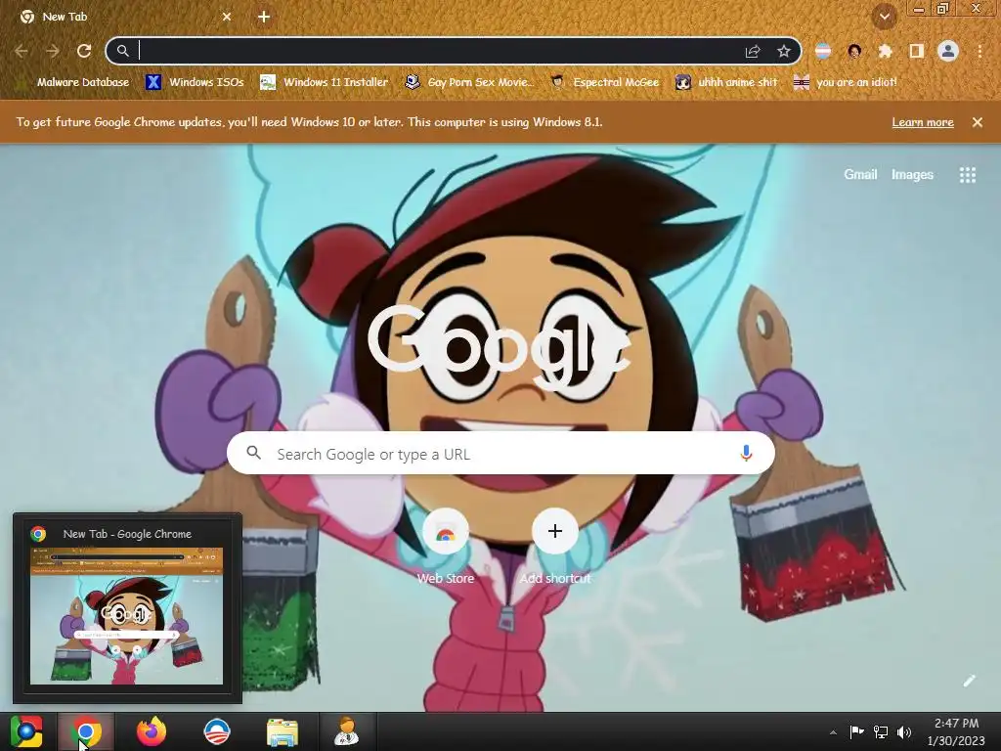Click the Chrome taskbar icon
Screen dimensions: 1001x751
(86, 731)
